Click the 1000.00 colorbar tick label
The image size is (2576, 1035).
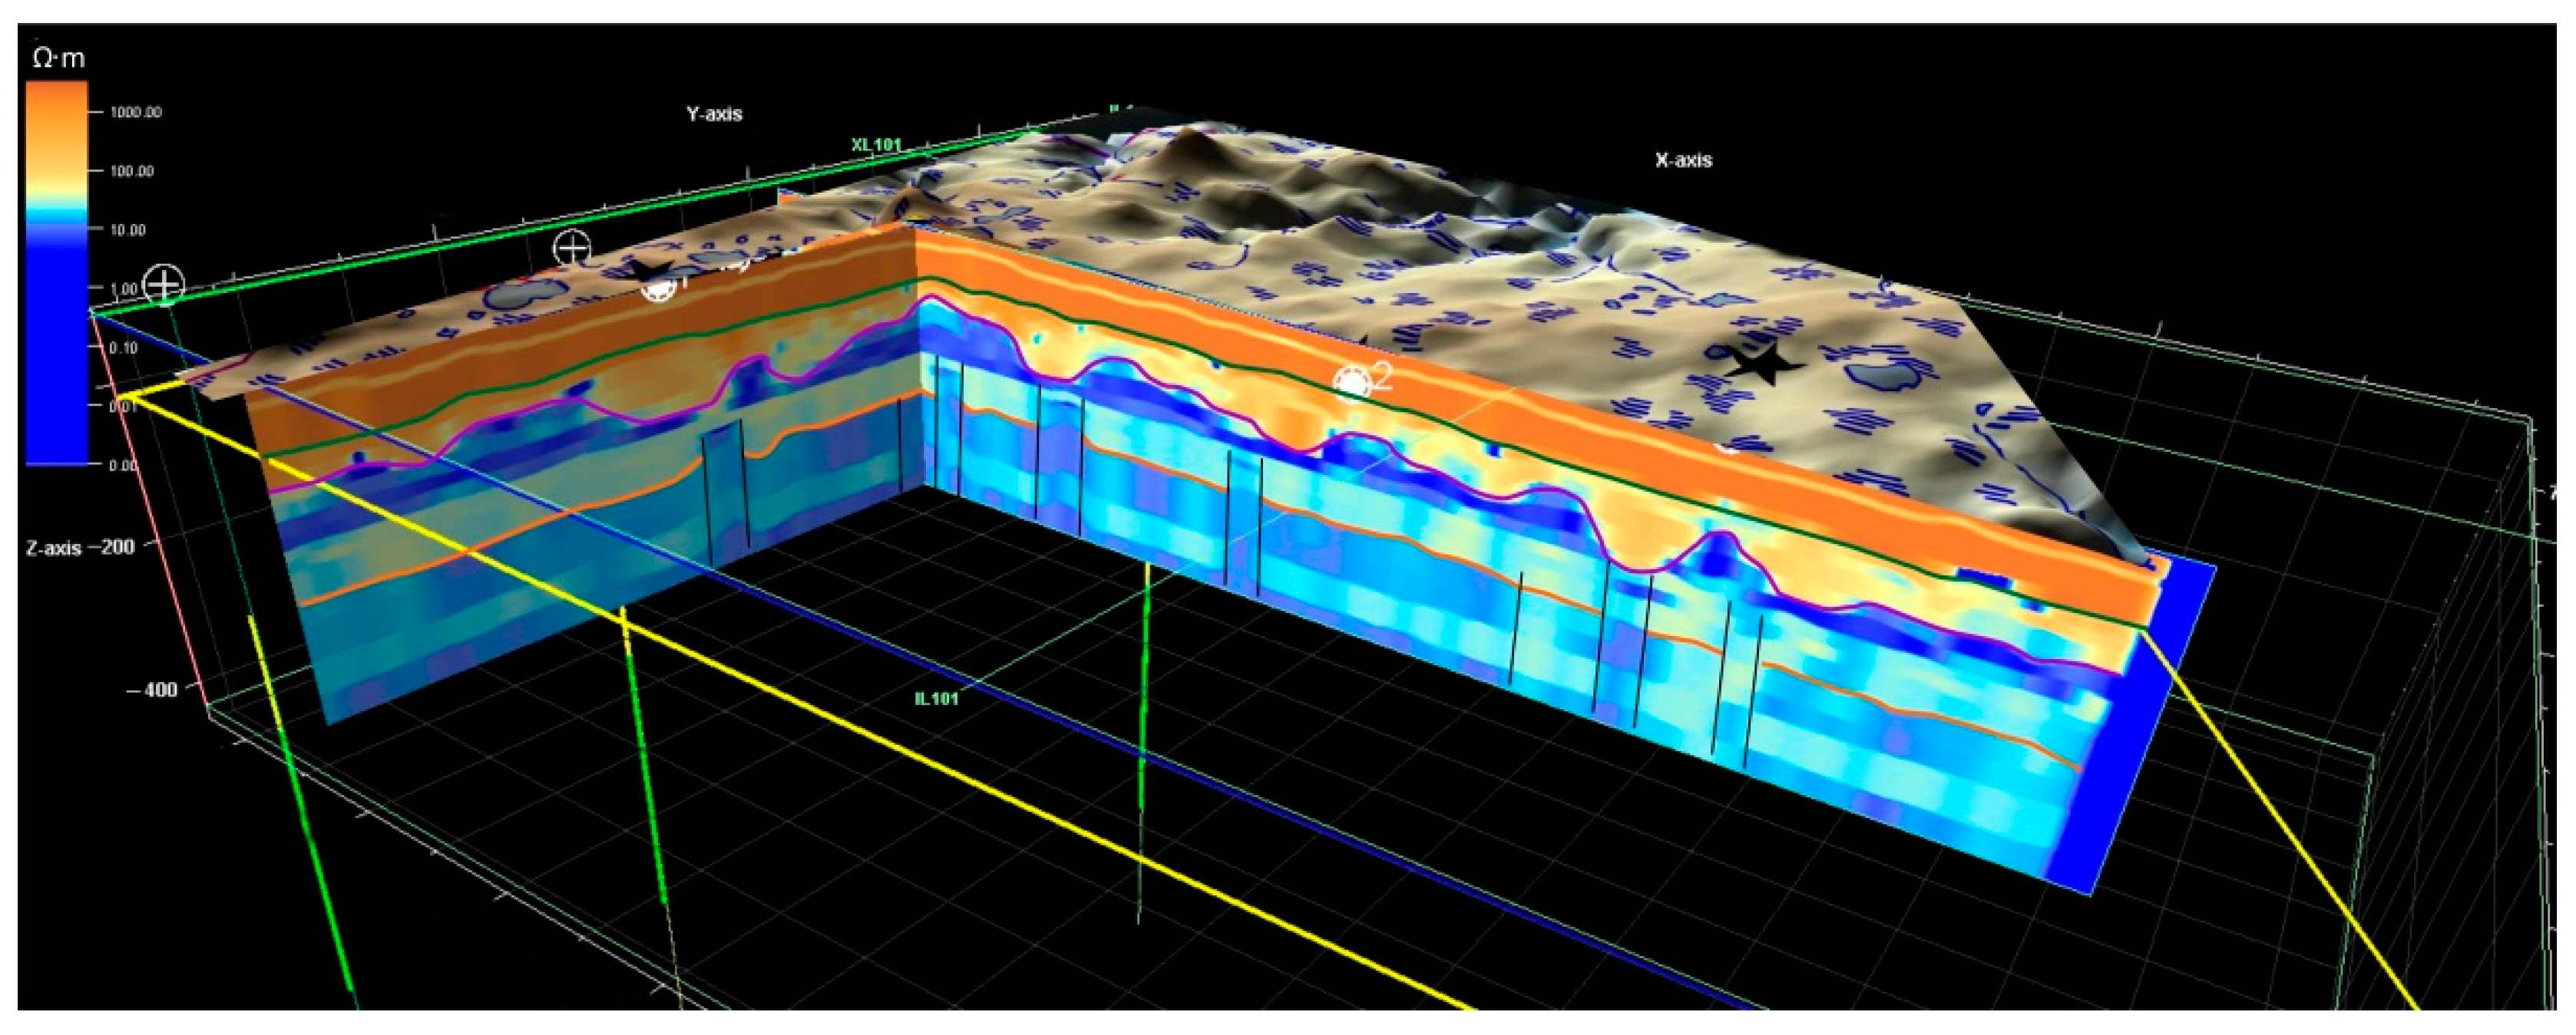click(135, 113)
